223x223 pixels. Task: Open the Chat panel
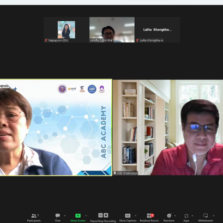coord(58,218)
